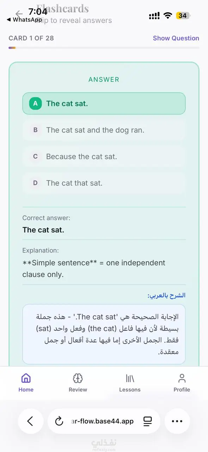Viewport: 208px width, 452px height.
Task: Return to the WhatsApp app via back indicator
Action: click(x=24, y=20)
